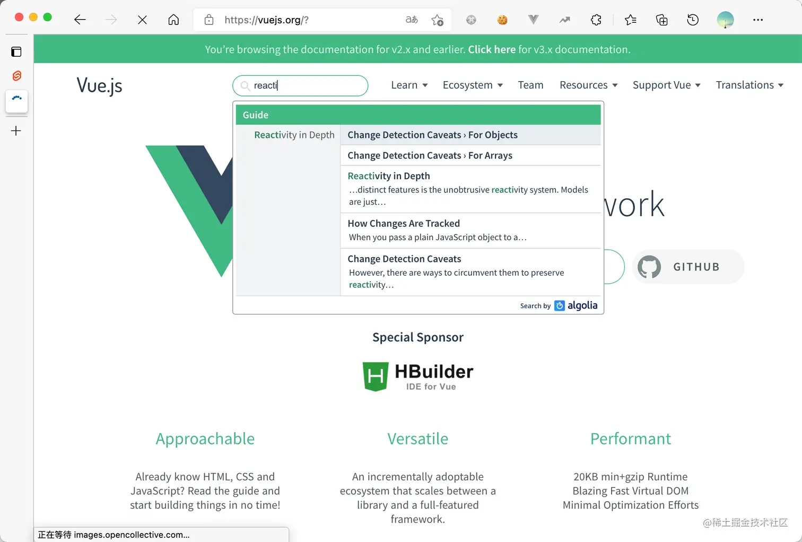Open the command-key extension icon
The image size is (802, 542).
[x=471, y=20]
